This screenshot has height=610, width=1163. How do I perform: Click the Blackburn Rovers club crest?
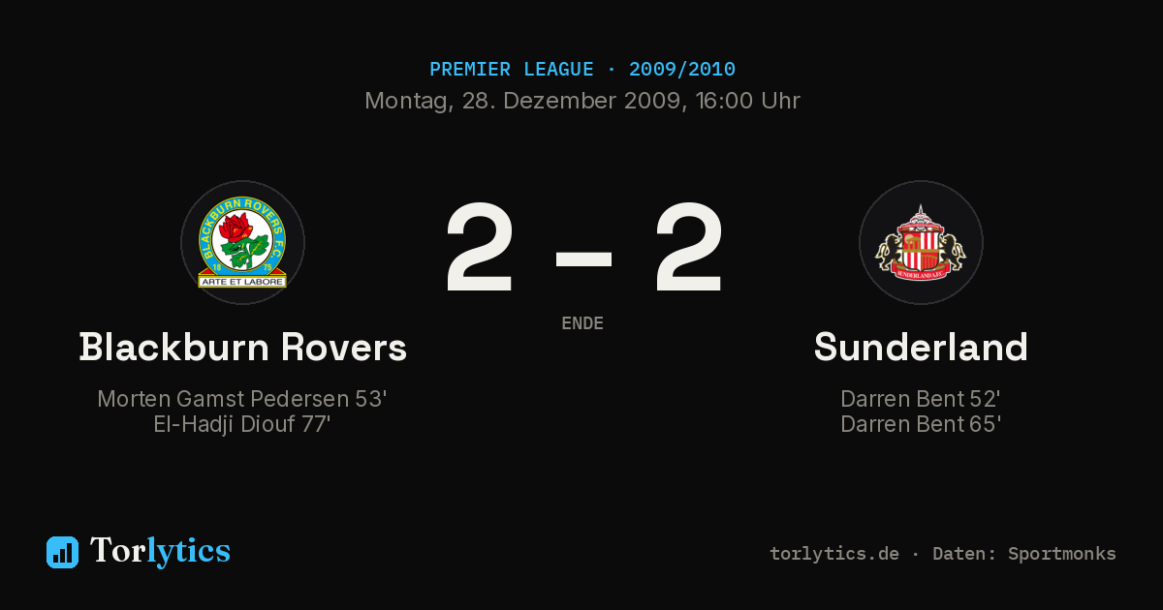(242, 243)
